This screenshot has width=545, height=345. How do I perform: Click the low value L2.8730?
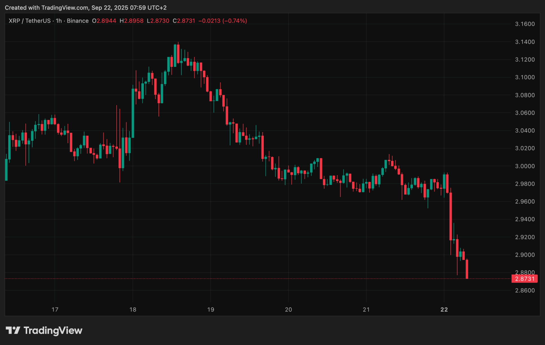click(x=158, y=21)
